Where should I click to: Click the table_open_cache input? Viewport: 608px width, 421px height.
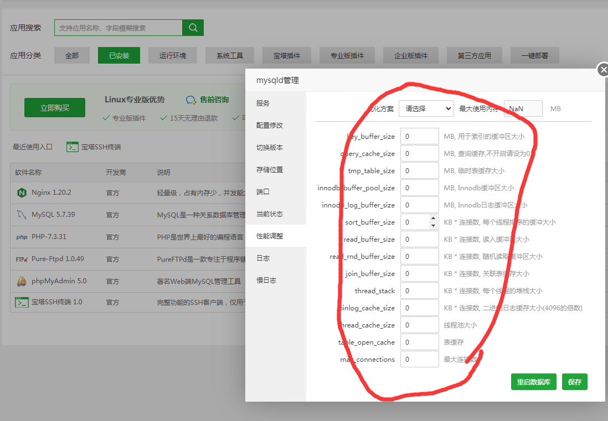[420, 342]
